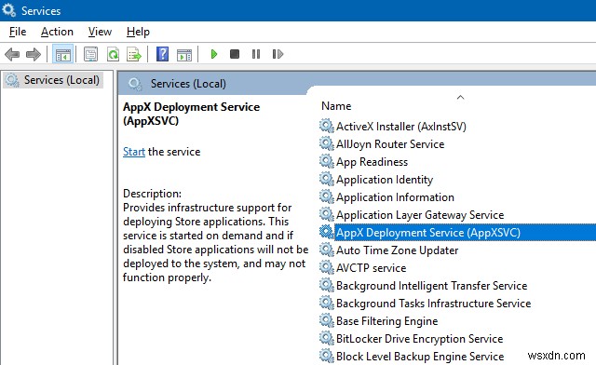Click gear icon beside AllJoyn Router Service
596x365 pixels.
pyautogui.click(x=327, y=143)
